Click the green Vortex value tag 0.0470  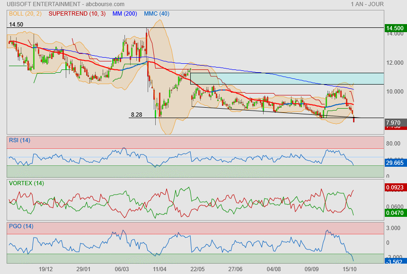(x=395, y=214)
